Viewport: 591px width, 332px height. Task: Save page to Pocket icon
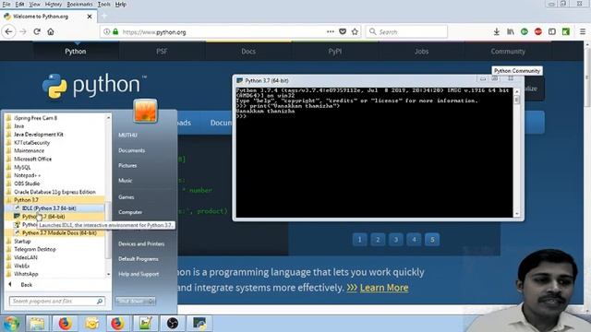click(x=343, y=31)
